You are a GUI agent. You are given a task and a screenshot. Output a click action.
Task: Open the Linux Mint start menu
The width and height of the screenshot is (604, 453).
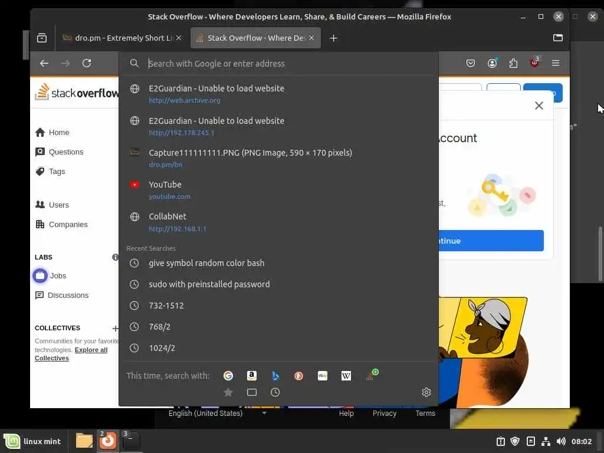tap(32, 441)
